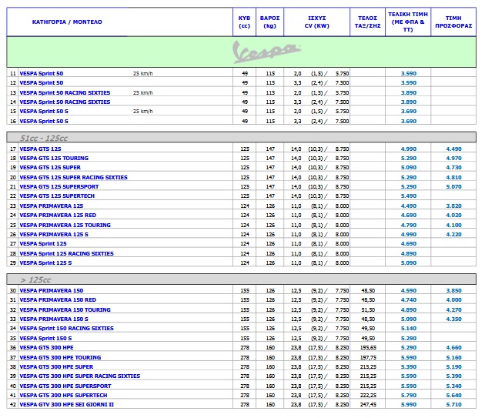The image size is (485, 418).
Task: Open VESPA Sprint 50 in row 11
Action: tap(42, 74)
